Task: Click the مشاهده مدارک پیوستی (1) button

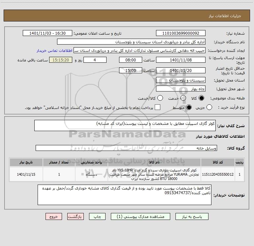Action: (x=141, y=217)
